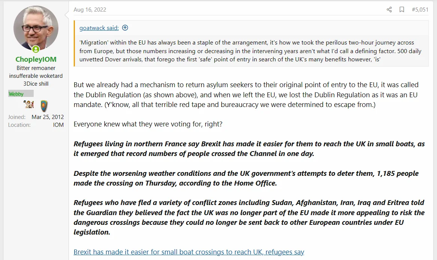Image resolution: width=437 pixels, height=260 pixels.
Task: Click the green Webby user banner
Action: pyautogui.click(x=21, y=94)
